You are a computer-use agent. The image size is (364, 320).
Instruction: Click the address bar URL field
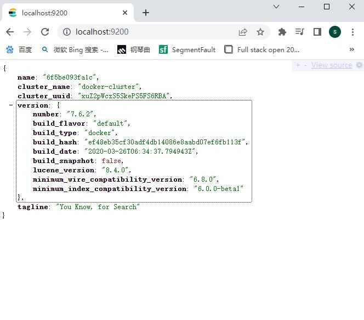153,32
